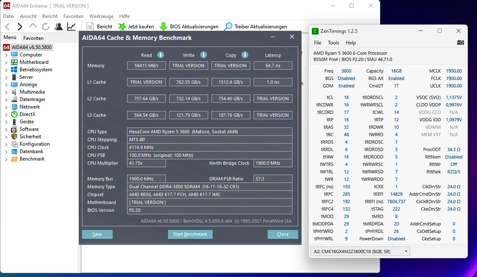Expand the Anzeige tree node
Screen dimensions: 477x277
coord(6,85)
